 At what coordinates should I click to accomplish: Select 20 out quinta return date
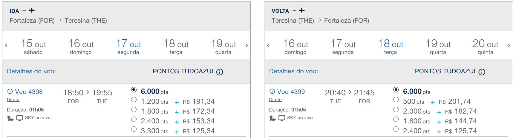click(x=485, y=47)
